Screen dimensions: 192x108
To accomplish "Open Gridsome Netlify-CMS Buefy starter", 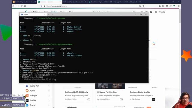I will pos(76,92).
